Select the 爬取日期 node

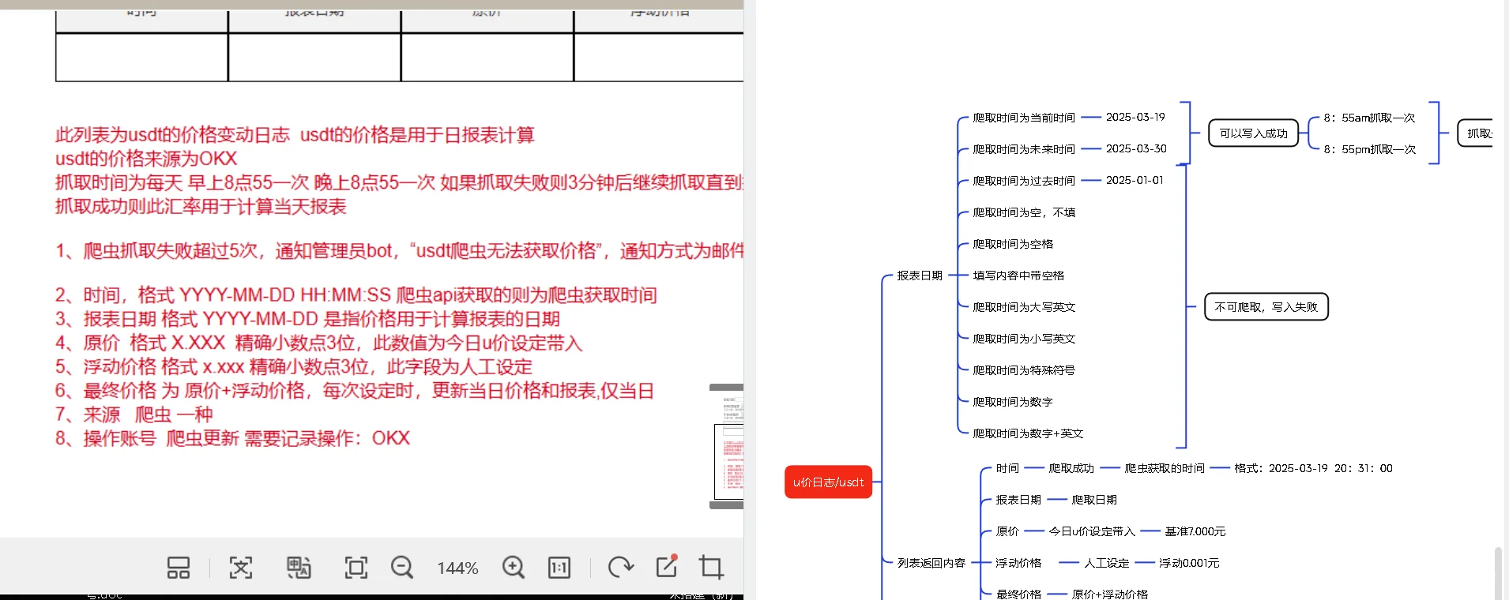pos(1094,500)
